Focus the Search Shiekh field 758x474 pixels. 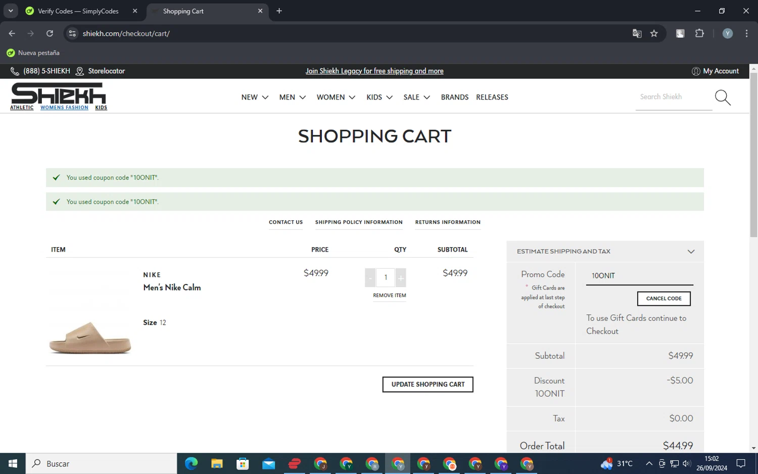coord(674,97)
